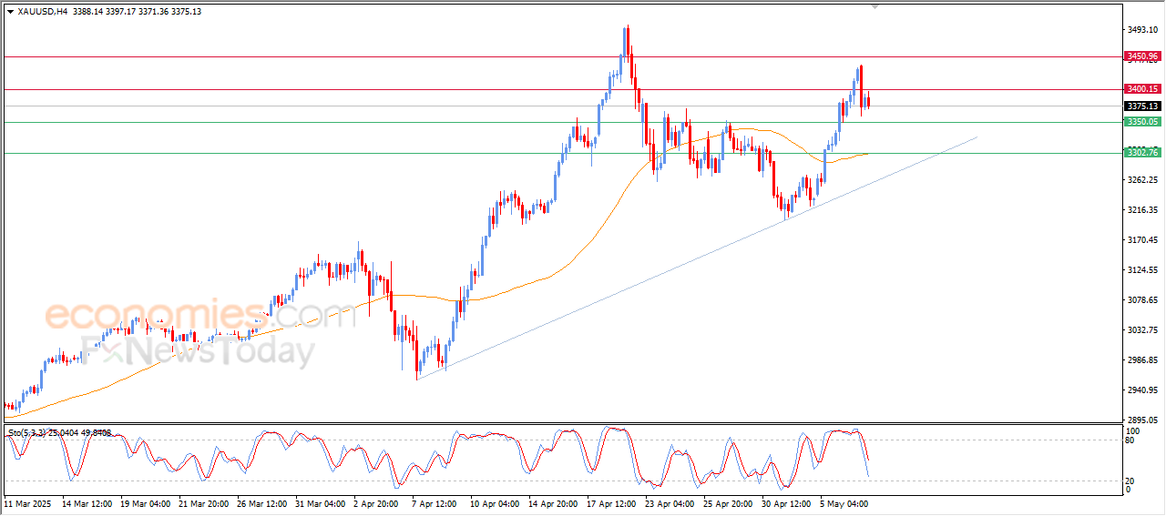
Task: Click the 11 Mar 2025 date label
Action: [28, 502]
